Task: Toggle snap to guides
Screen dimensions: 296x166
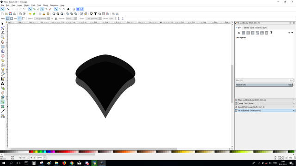Action: point(82,9)
